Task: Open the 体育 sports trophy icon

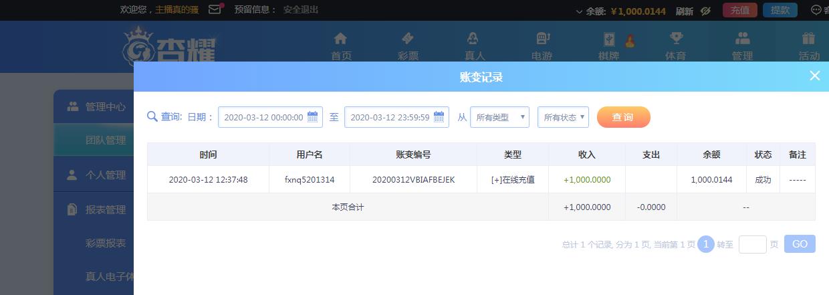Action: click(675, 39)
